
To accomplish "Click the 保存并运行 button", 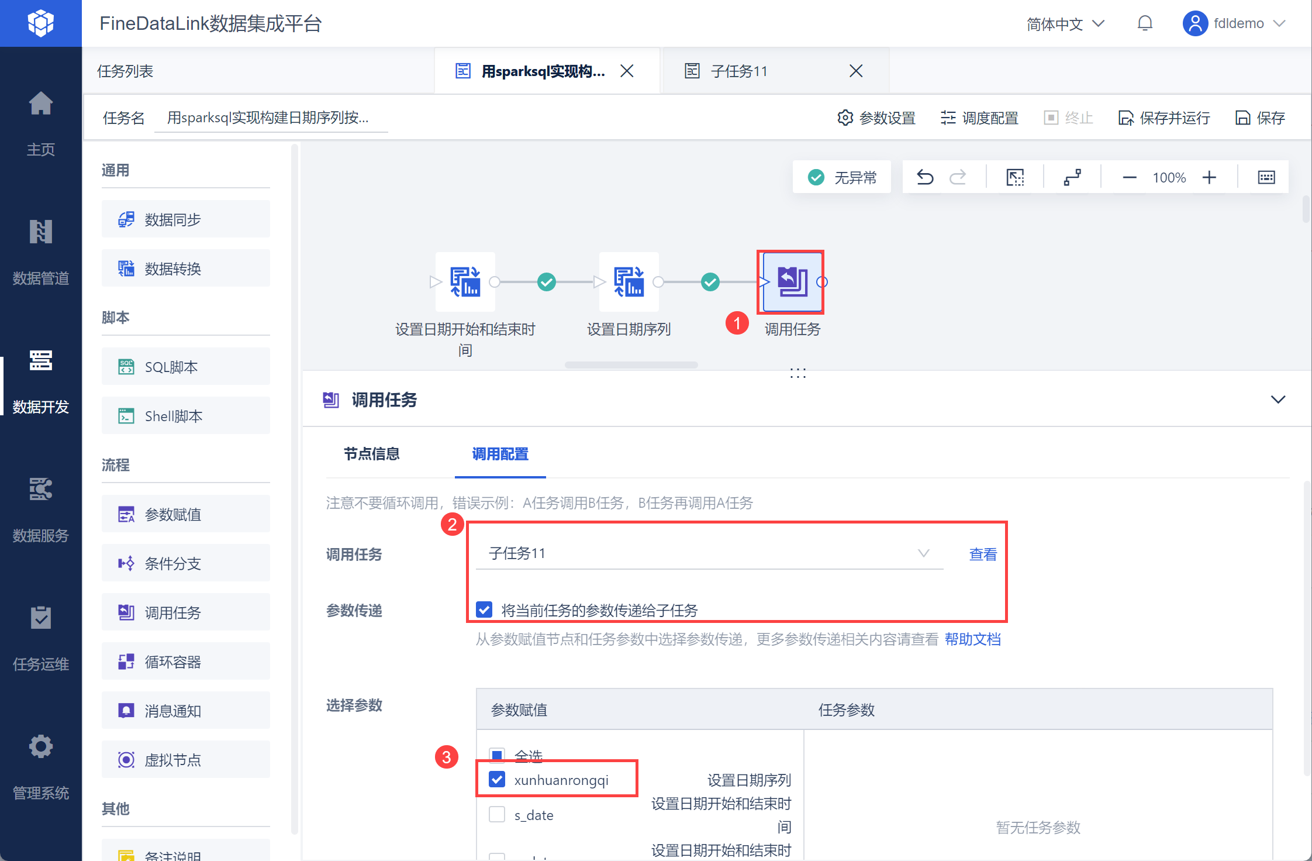I will [x=1164, y=118].
